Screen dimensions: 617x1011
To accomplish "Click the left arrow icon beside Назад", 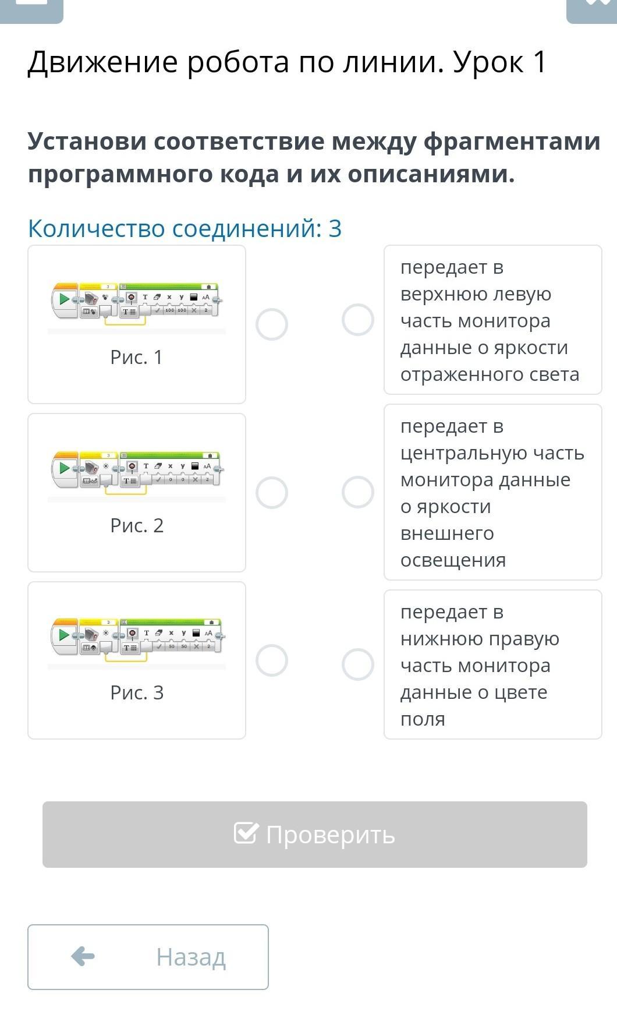I will (83, 956).
